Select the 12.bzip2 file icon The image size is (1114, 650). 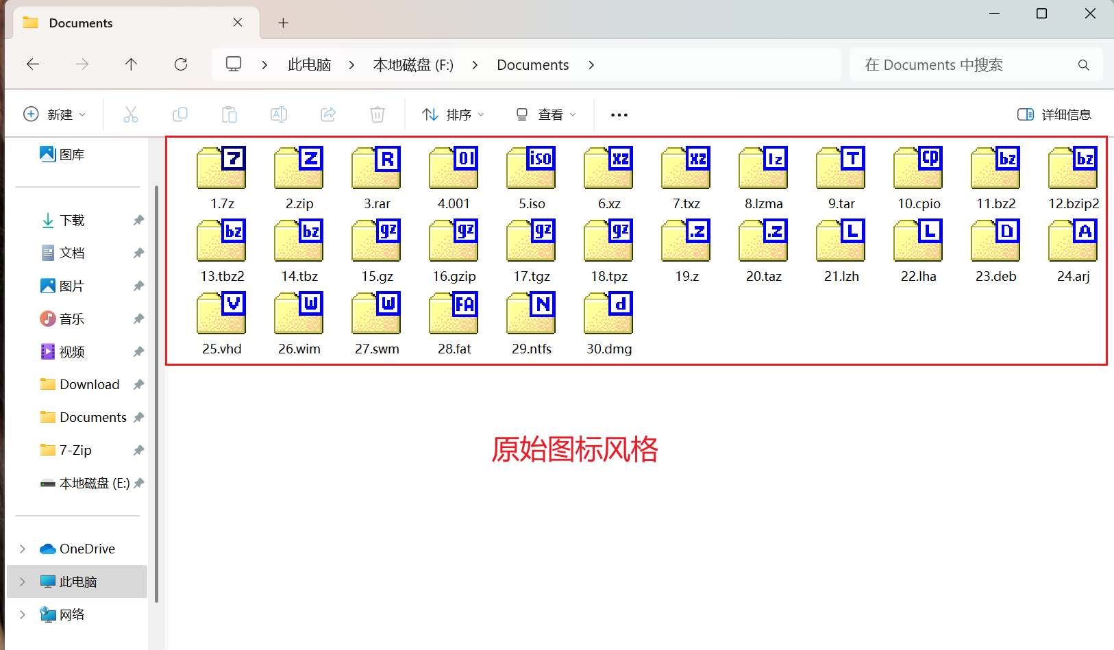coord(1073,168)
